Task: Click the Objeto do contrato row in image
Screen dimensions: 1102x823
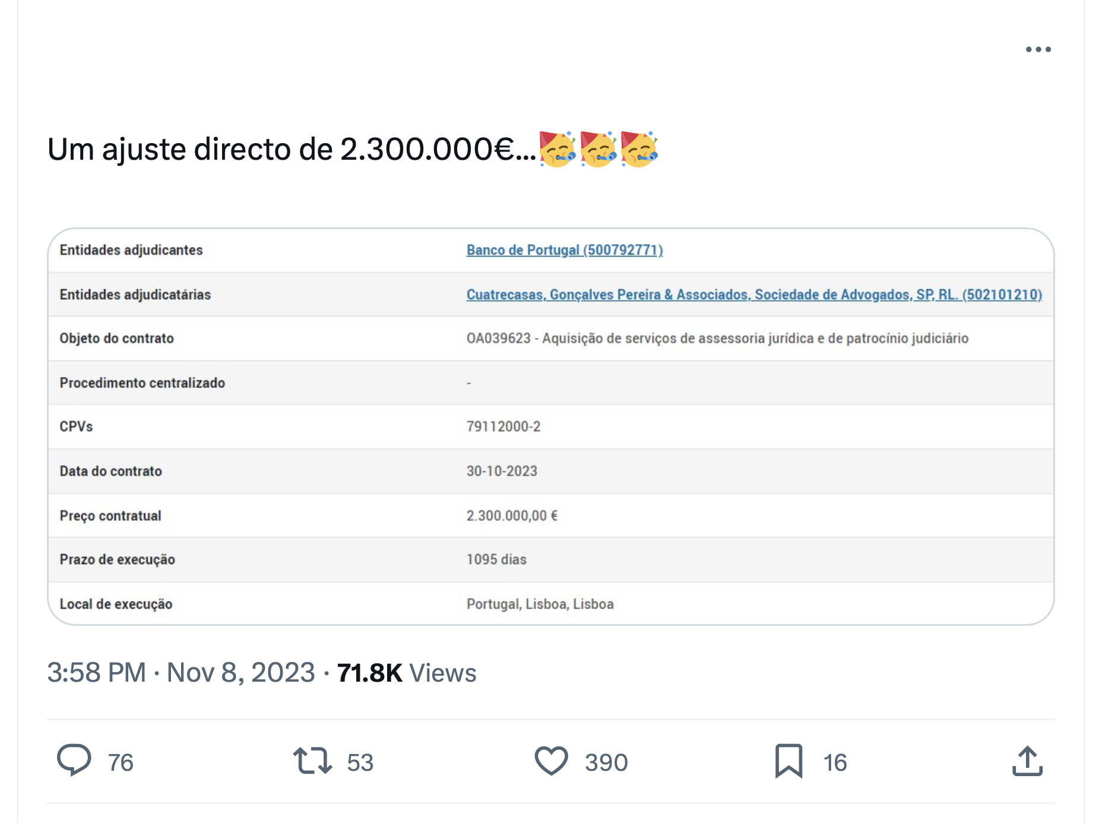Action: point(551,338)
